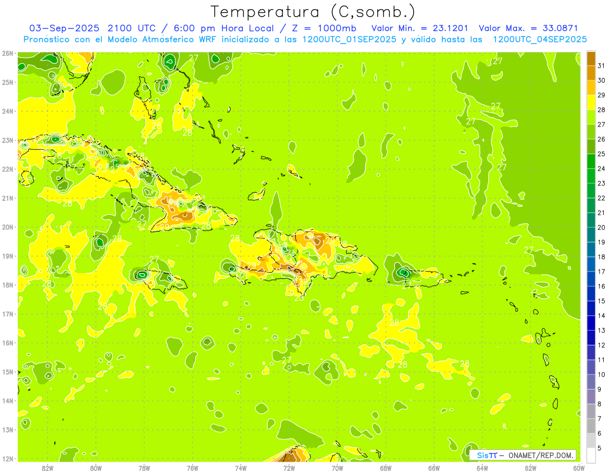Click the light gray swatch between 5 and 6
The width and height of the screenshot is (615, 475).
[x=591, y=440]
